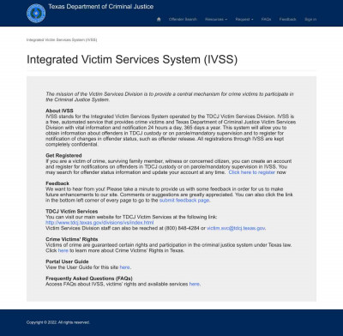Viewport: 343px width, 336px height.
Task: Click 'here' link for Crime Victims' Rights
Action: (x=63, y=250)
